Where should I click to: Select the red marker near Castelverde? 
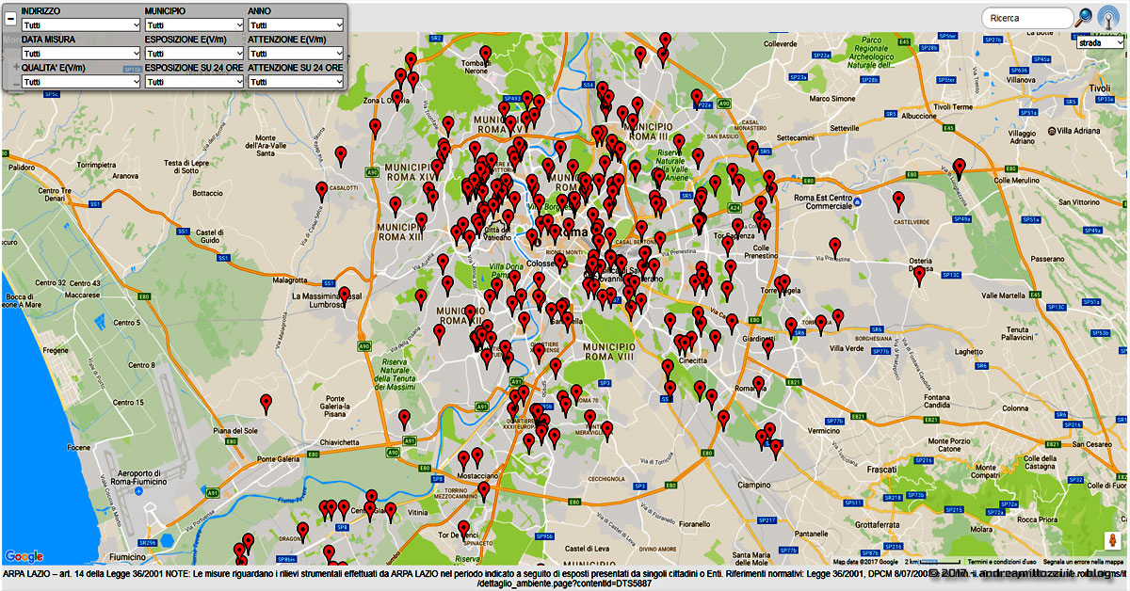[x=898, y=199]
